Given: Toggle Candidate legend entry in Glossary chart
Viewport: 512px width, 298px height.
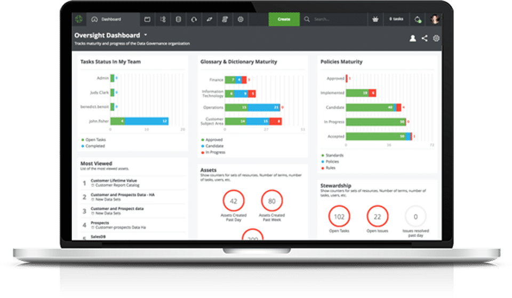Looking at the screenshot, I should (212, 146).
